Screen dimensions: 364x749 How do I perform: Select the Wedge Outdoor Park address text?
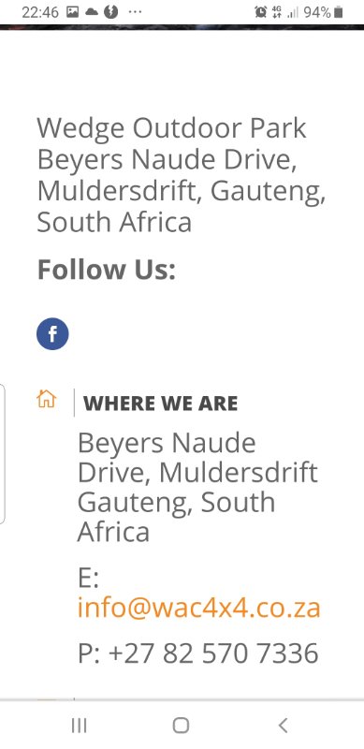click(x=181, y=175)
